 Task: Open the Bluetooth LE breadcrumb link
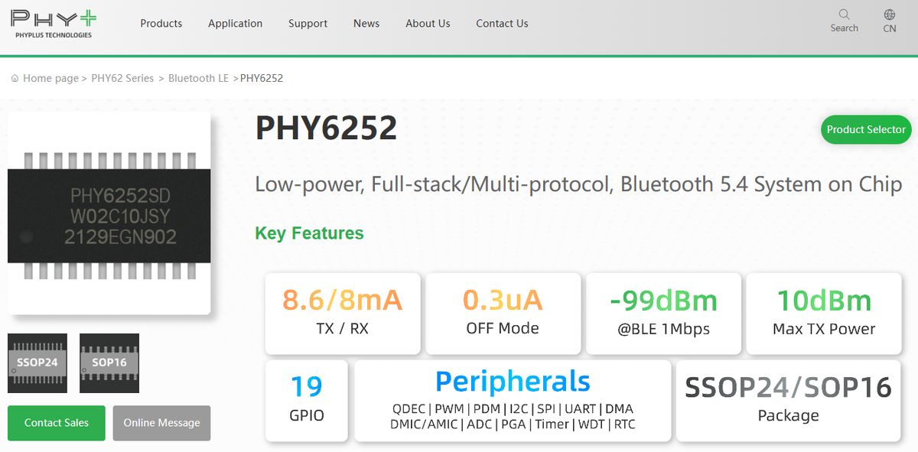click(198, 77)
